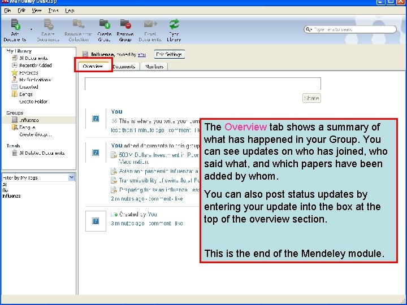The image size is (407, 305).
Task: Click the Transmissibility of swine flu document icon
Action: pos(114,180)
